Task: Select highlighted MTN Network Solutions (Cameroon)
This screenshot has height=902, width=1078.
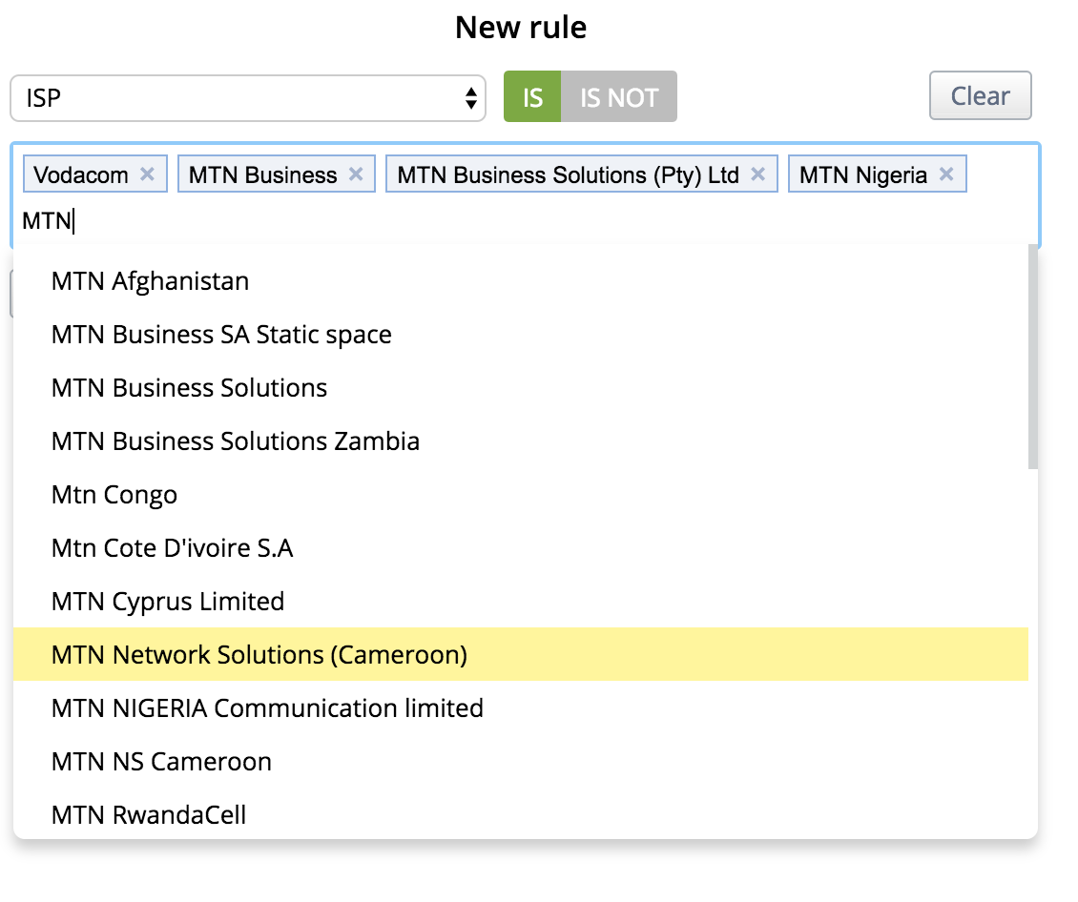Action: click(x=521, y=655)
